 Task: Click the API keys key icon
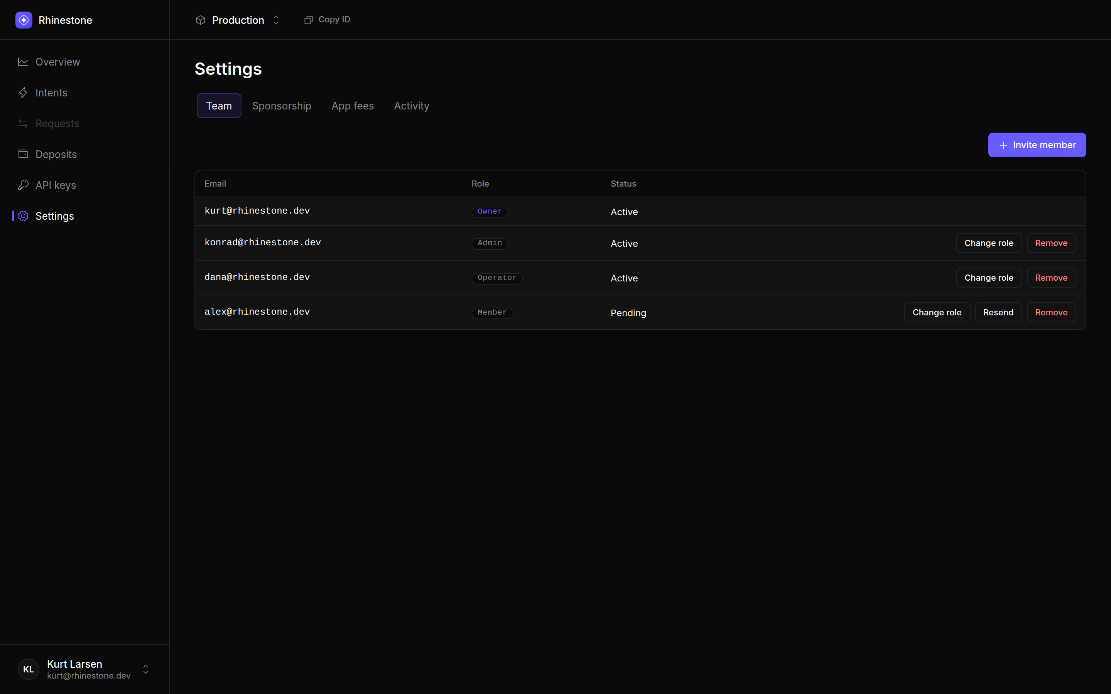coord(23,185)
